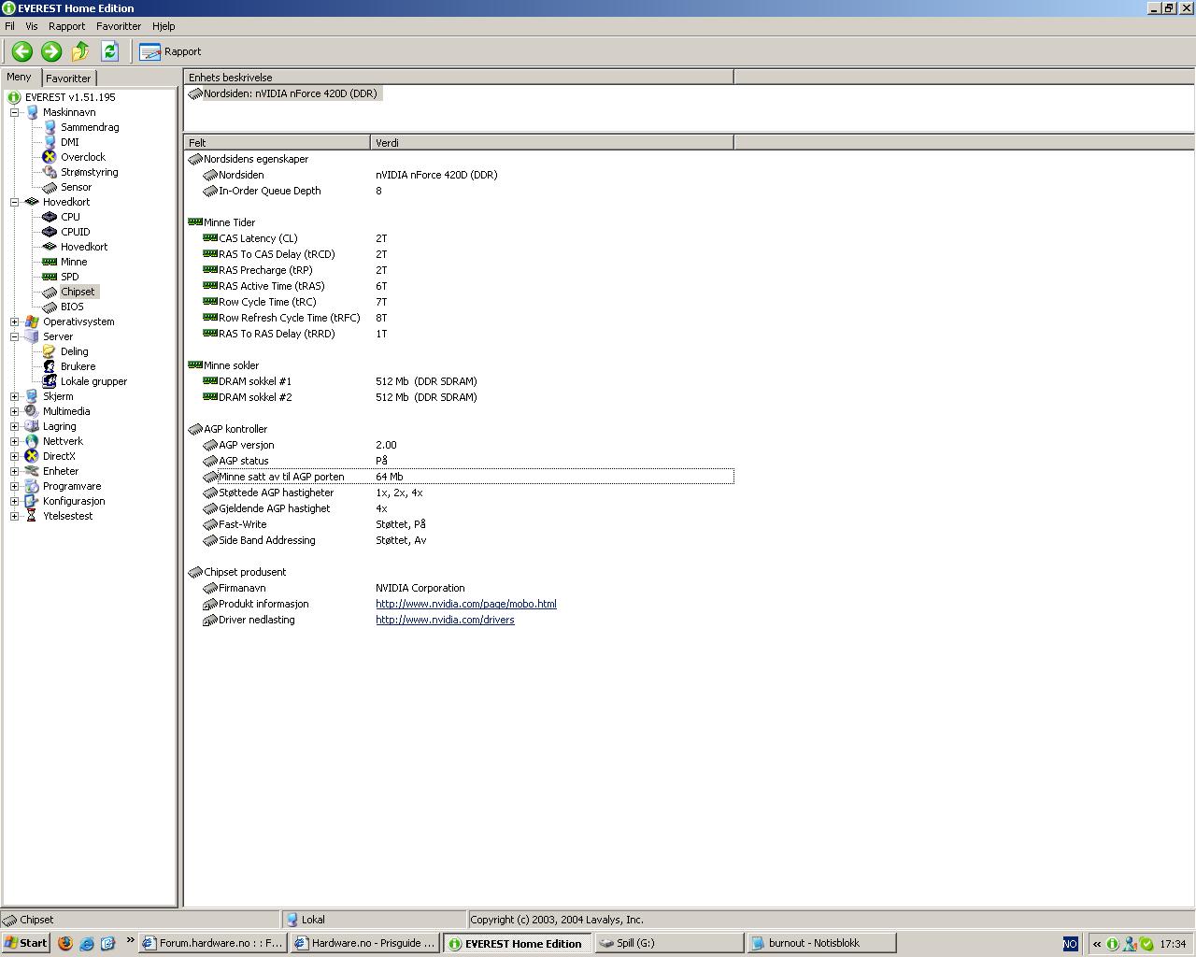The image size is (1196, 957).
Task: Click the Lokale grupper icon
Action: click(x=50, y=381)
